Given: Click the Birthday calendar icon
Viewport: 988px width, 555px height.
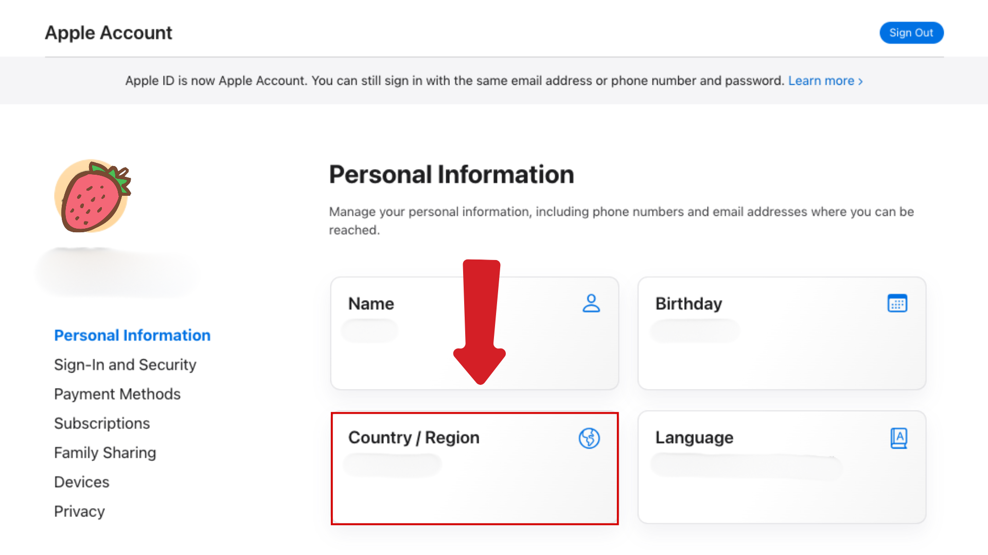Looking at the screenshot, I should 897,303.
